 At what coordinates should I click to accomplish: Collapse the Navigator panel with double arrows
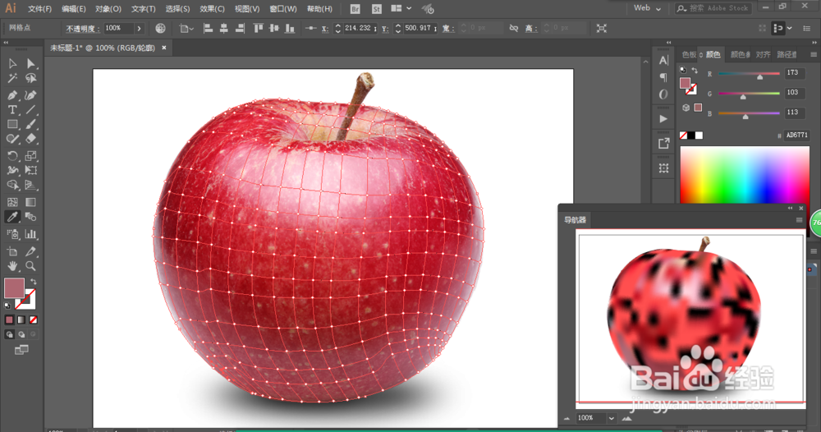click(x=790, y=208)
